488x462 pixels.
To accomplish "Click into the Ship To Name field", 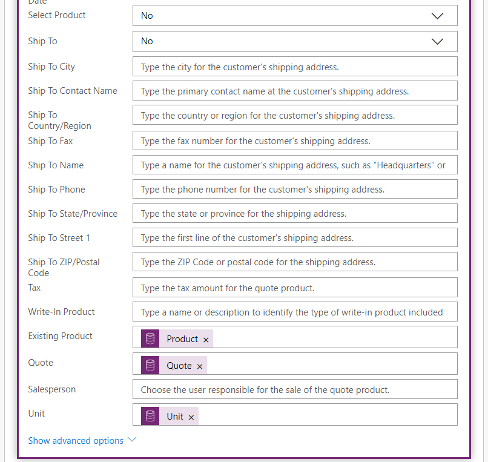I will coord(295,165).
